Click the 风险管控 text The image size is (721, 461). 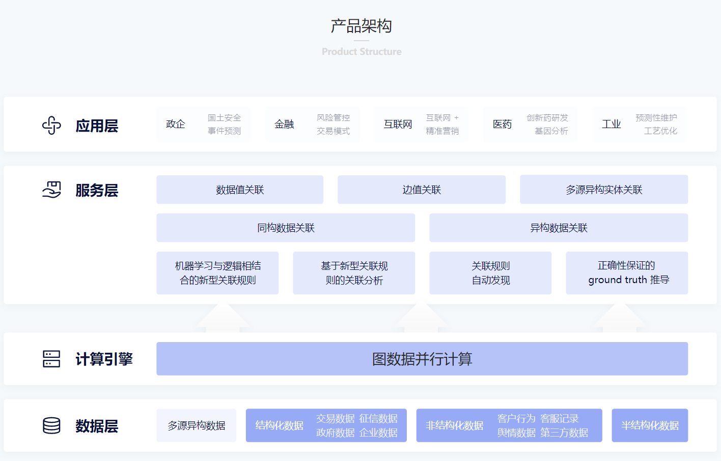333,117
